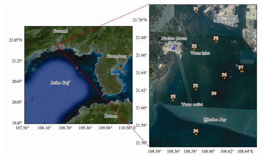Select the P2 station marker near Water inlet
Viewport: 262px width, 157px height.
pos(194,49)
